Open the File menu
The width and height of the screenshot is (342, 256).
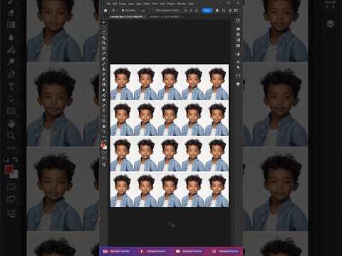point(108,4)
